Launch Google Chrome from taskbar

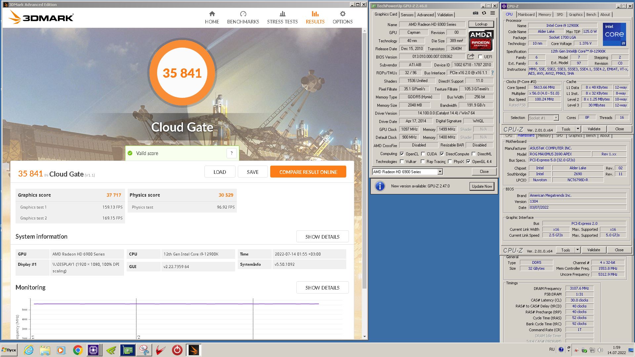pos(78,350)
